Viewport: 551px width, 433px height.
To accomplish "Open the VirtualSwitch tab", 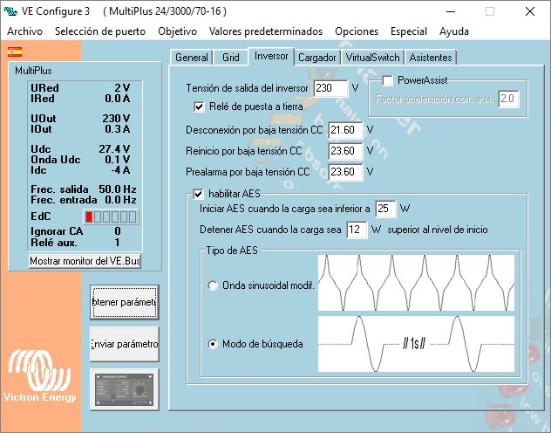I will click(372, 58).
